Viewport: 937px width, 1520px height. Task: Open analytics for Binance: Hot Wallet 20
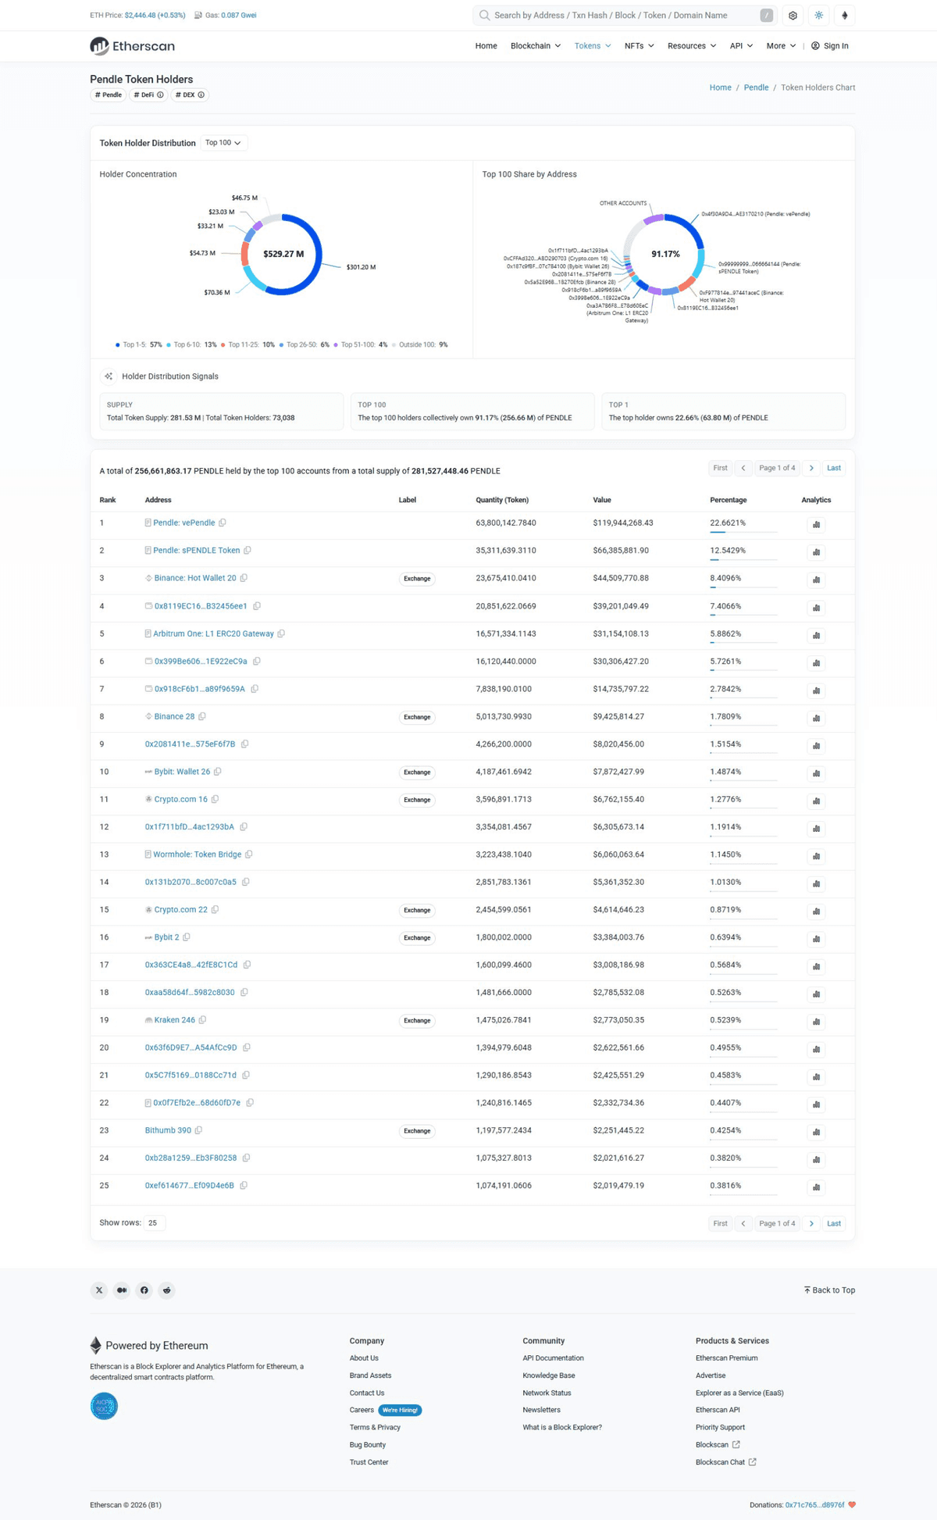816,580
